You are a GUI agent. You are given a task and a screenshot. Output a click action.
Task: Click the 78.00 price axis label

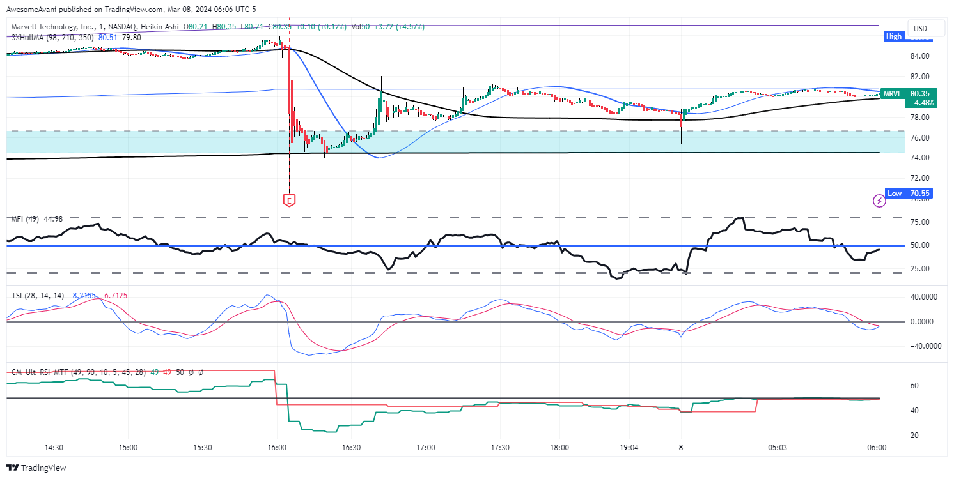coord(919,118)
